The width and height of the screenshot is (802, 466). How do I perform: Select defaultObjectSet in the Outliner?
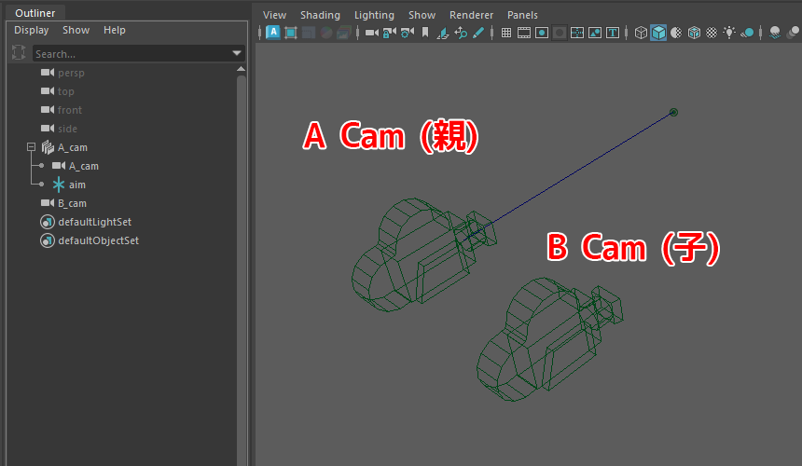point(98,240)
